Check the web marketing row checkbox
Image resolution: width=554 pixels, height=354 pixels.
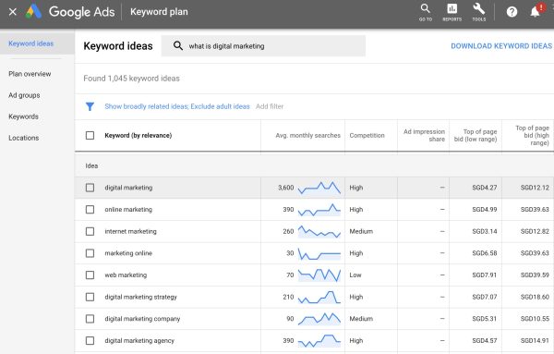(x=90, y=275)
